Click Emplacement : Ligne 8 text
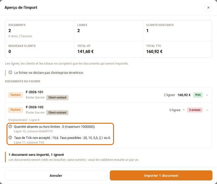The image size is (217, 184). tap(24, 120)
